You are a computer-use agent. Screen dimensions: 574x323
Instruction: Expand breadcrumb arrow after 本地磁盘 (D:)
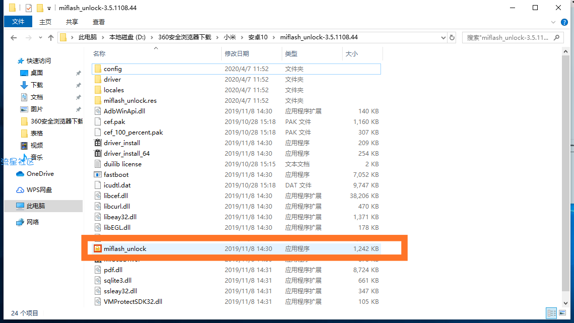pyautogui.click(x=152, y=37)
